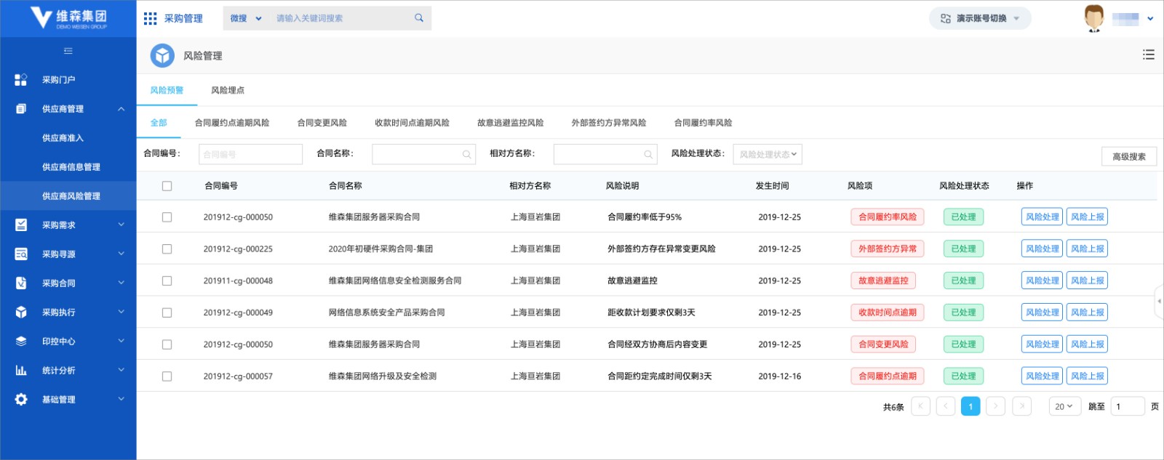The height and width of the screenshot is (460, 1164).
Task: Click the search icon in 相对方名称 field
Action: pyautogui.click(x=648, y=154)
